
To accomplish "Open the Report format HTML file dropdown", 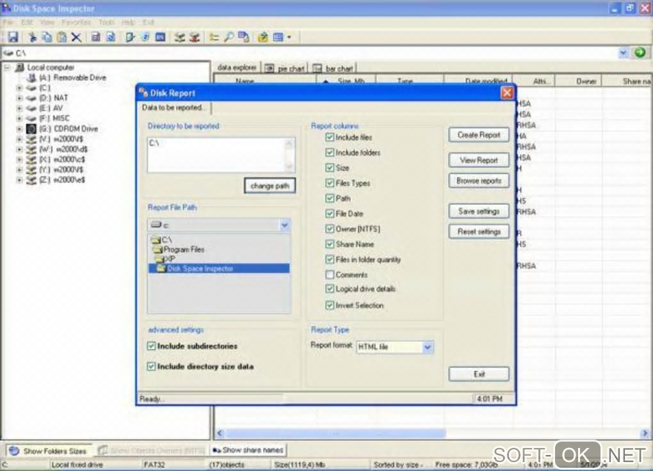I will (428, 347).
